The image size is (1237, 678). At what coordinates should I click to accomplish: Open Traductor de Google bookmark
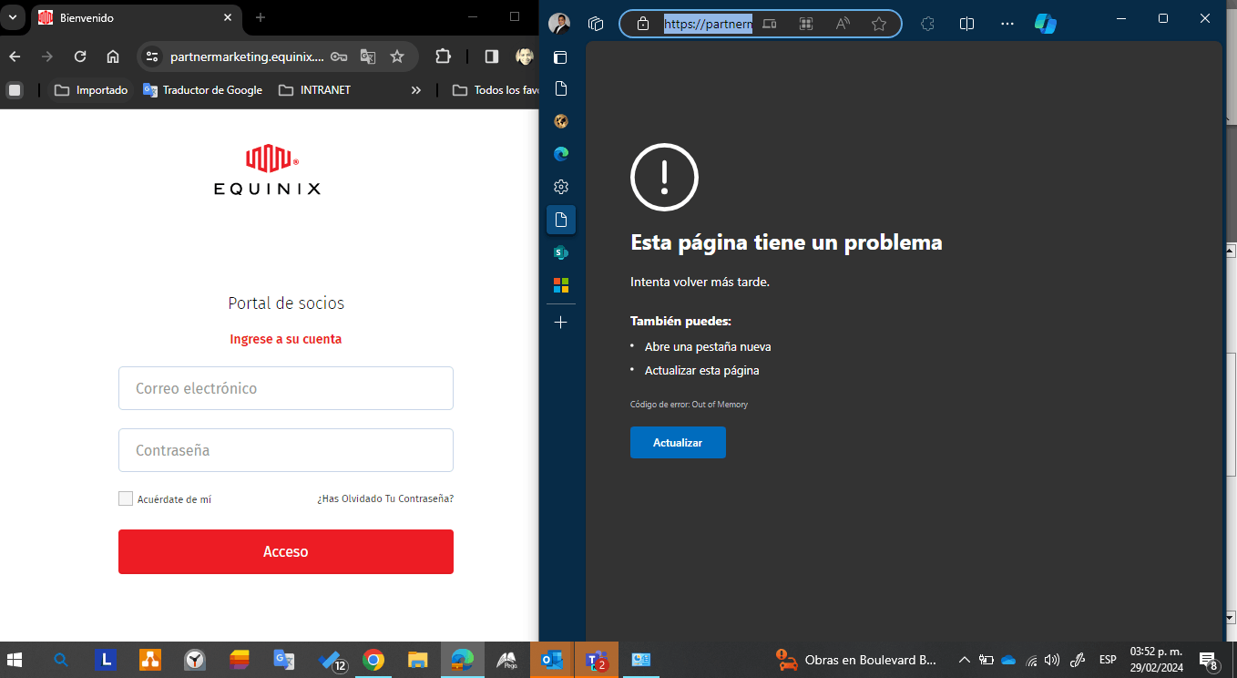(203, 90)
